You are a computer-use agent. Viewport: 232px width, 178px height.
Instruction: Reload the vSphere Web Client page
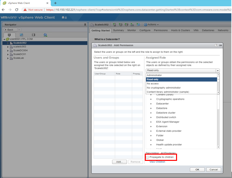click(x=17, y=10)
